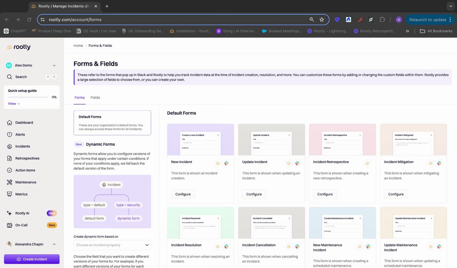Configure the Update Incident form
457x268 pixels.
254,194
